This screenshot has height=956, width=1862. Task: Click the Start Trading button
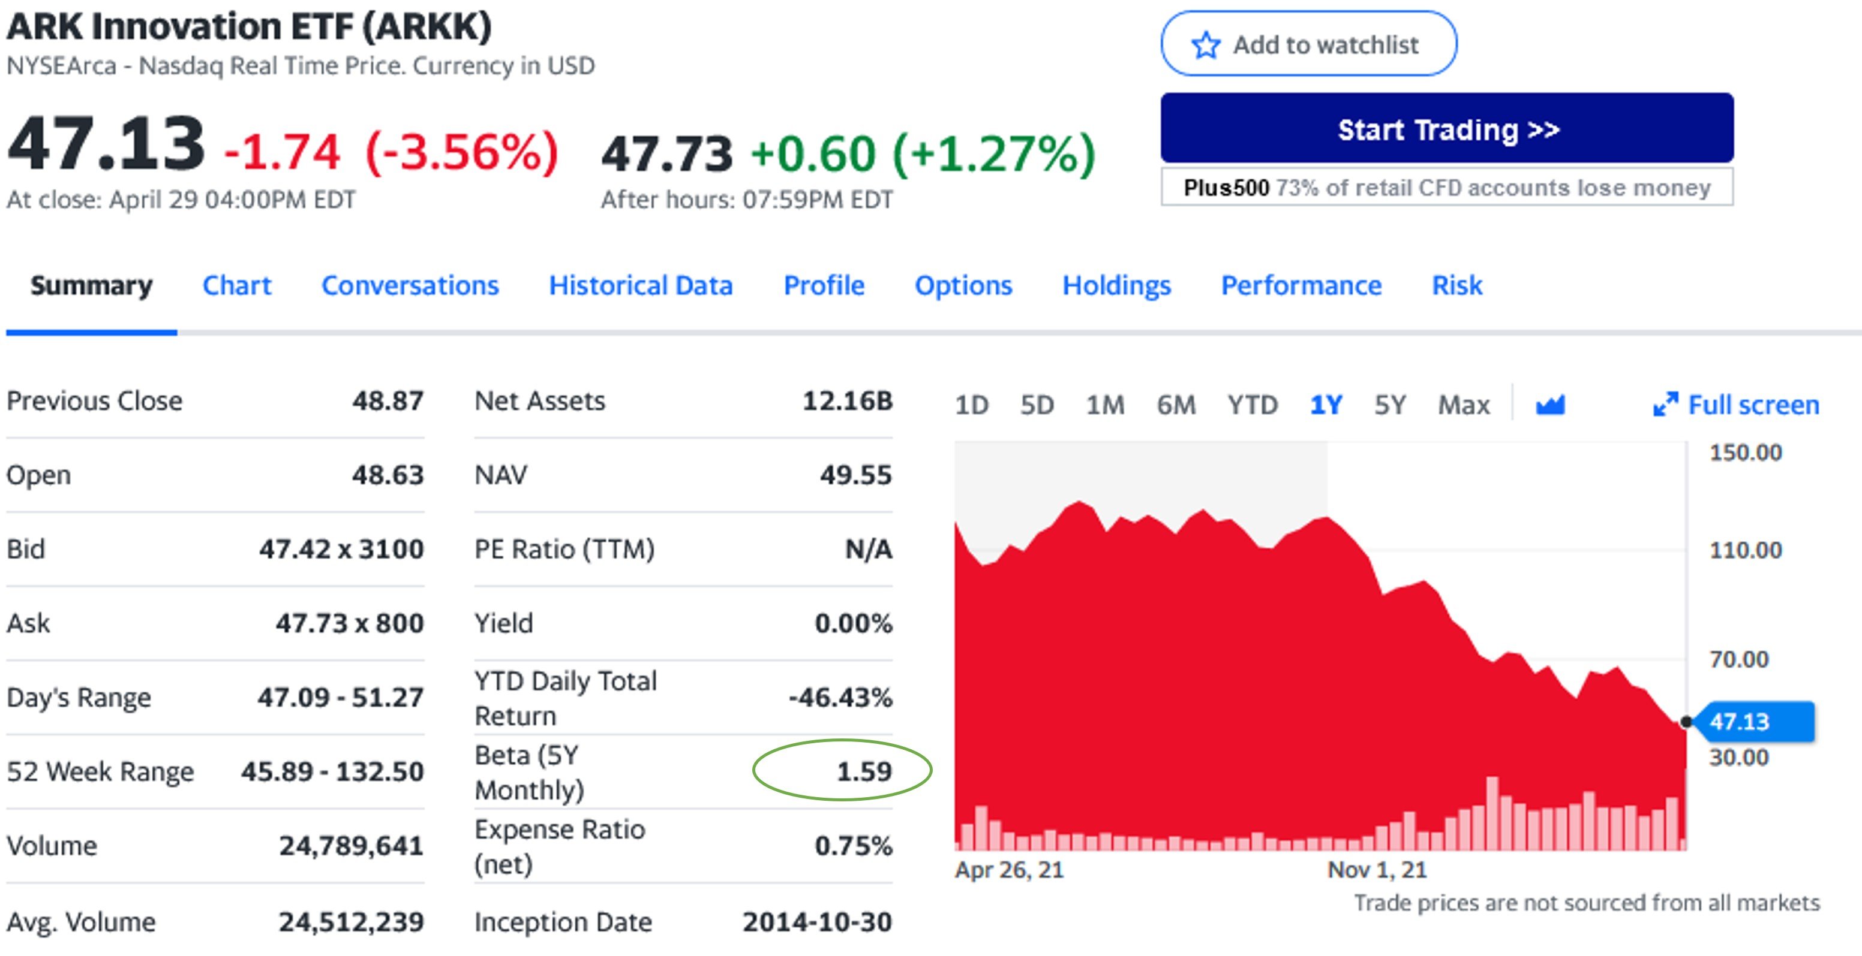coord(1447,128)
